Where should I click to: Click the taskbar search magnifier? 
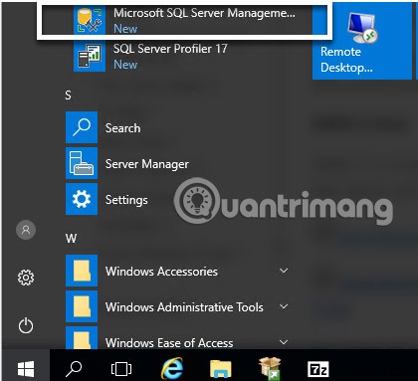click(x=74, y=368)
